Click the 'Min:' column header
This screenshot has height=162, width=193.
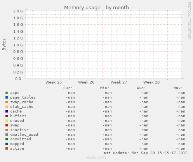point(104,88)
